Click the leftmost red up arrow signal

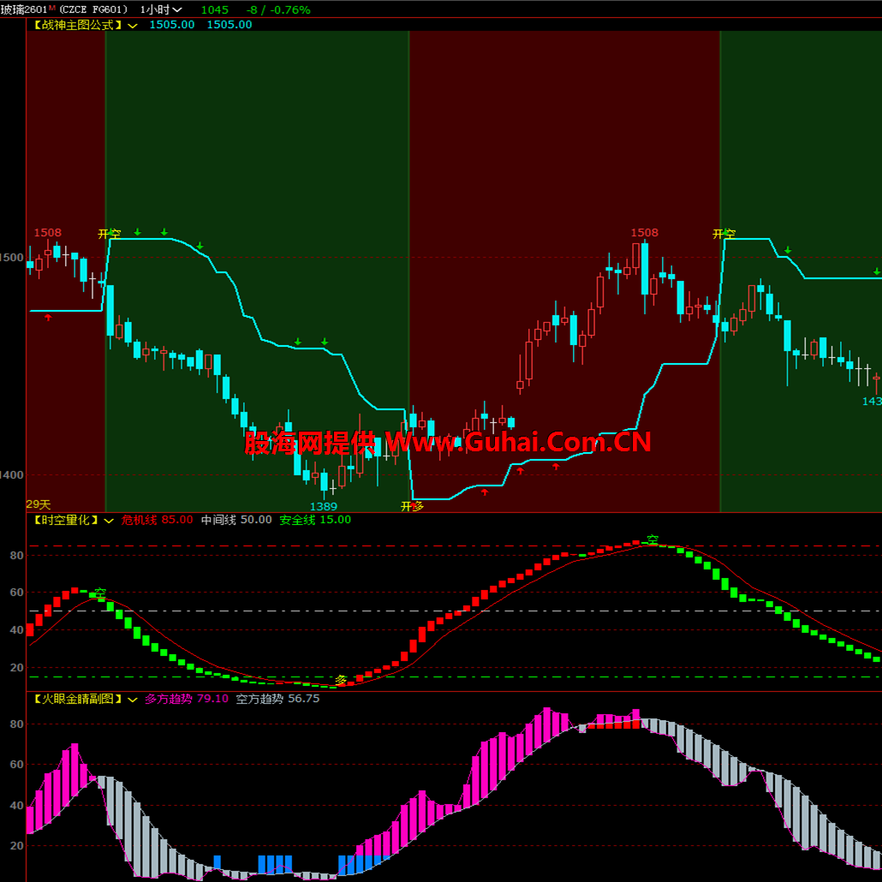49,318
